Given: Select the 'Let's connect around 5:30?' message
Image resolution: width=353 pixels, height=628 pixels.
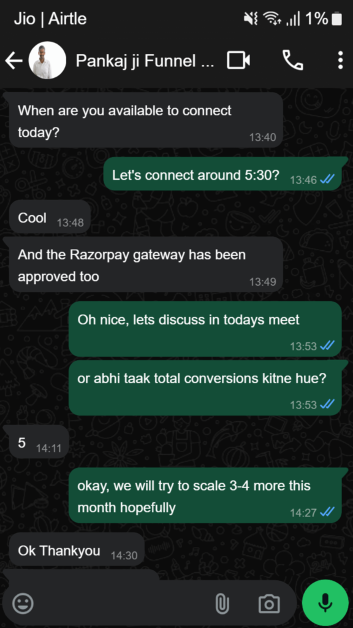Looking at the screenshot, I should (x=223, y=174).
